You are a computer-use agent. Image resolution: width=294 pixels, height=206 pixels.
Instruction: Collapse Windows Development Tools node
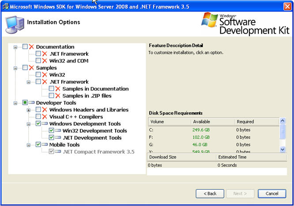click(29, 124)
